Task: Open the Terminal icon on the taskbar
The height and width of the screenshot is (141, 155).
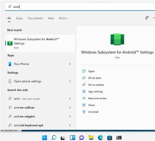Action: (x=119, y=138)
